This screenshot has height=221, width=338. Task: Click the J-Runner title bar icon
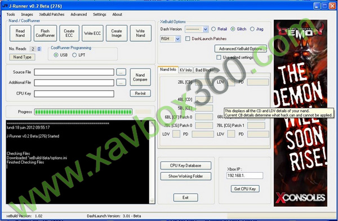click(x=5, y=6)
